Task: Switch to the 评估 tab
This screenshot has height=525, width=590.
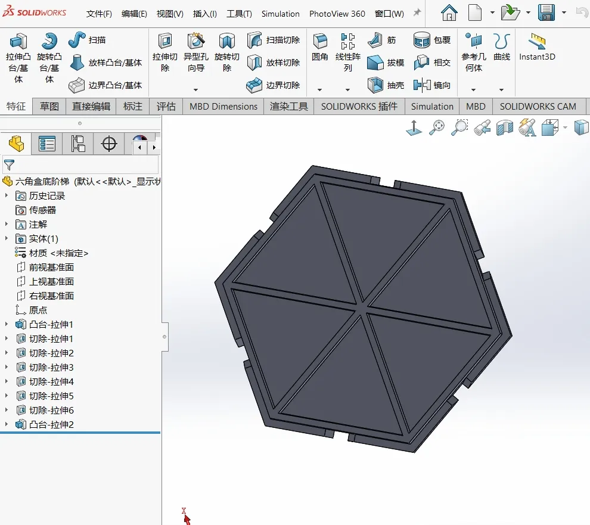Action: point(166,107)
